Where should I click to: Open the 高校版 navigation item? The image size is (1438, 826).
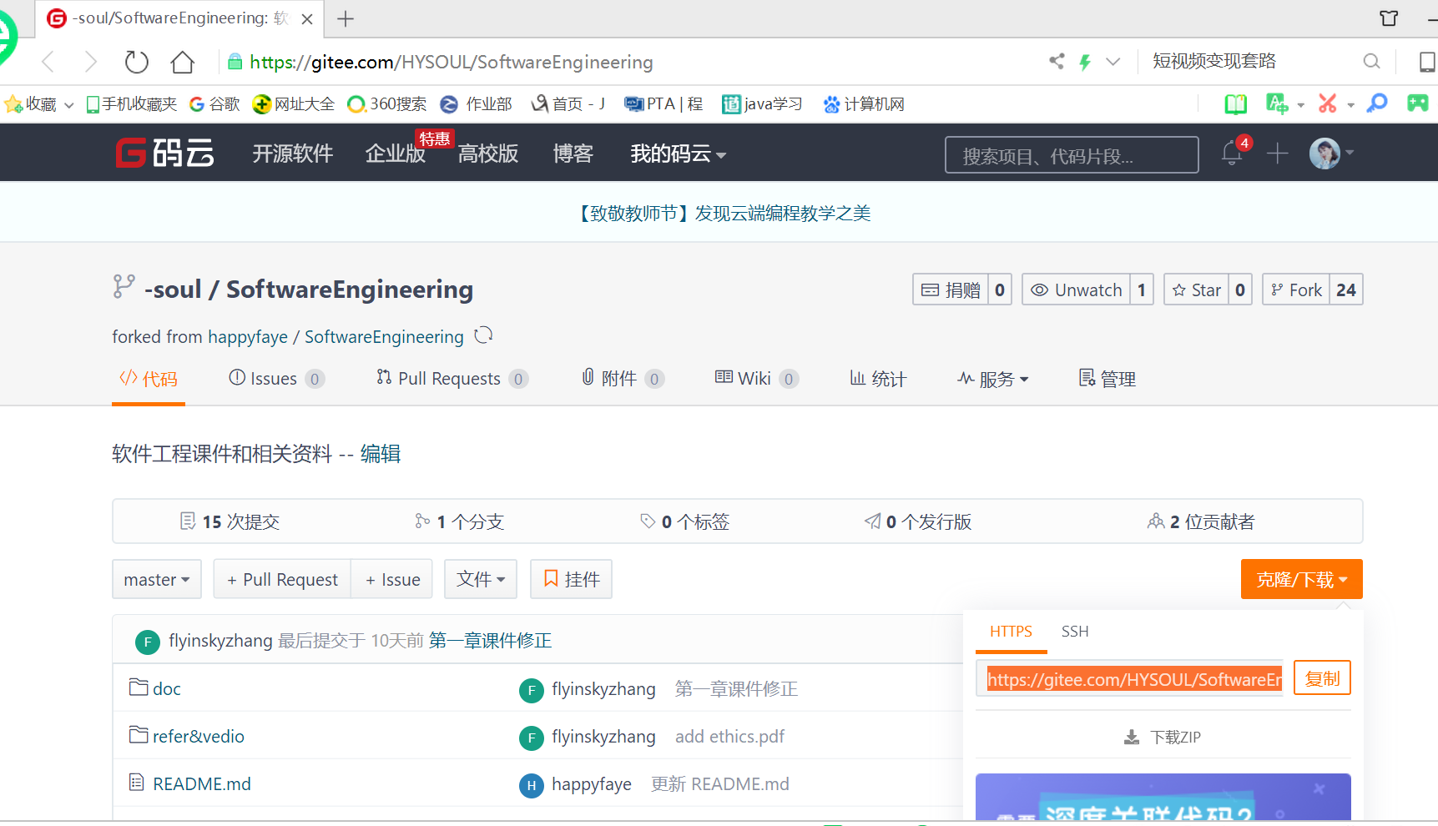click(x=488, y=154)
